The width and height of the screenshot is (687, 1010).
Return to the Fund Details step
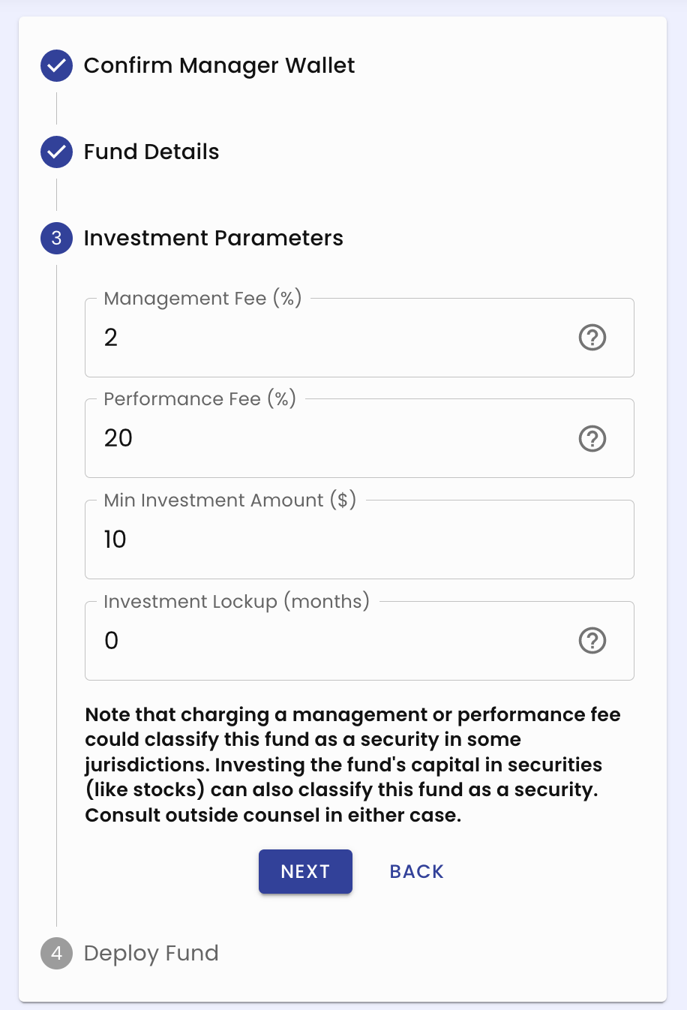pos(151,152)
